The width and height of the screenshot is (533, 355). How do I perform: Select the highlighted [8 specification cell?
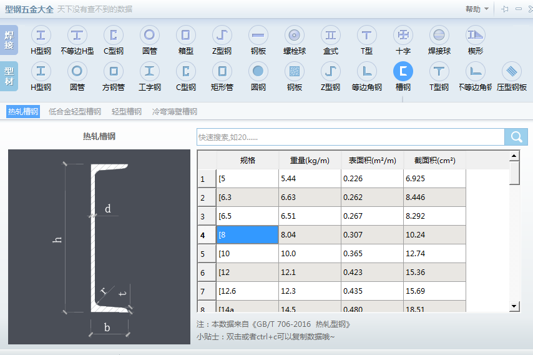[247, 235]
